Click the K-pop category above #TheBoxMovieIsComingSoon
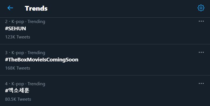The image size is (210, 106). (18, 53)
